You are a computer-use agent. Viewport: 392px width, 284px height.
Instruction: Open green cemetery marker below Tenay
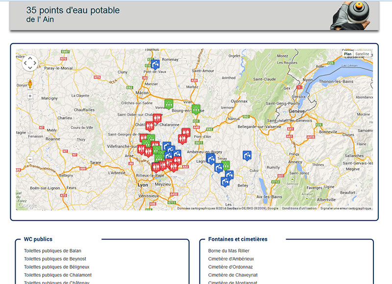click(x=225, y=166)
